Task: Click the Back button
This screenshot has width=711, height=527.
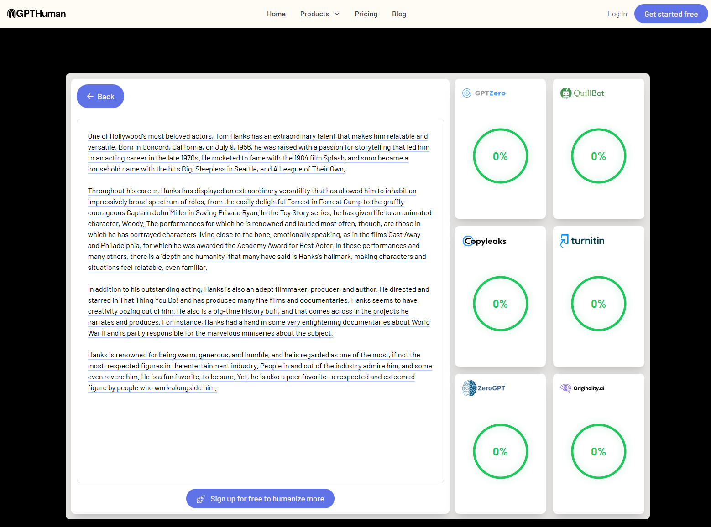Action: pos(100,96)
